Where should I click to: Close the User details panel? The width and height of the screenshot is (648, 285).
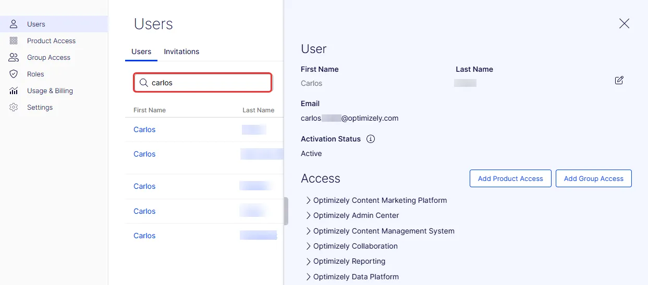[x=624, y=23]
